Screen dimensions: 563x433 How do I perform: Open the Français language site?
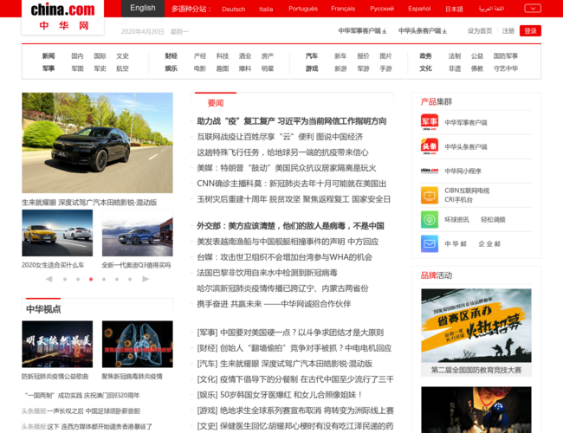343,9
